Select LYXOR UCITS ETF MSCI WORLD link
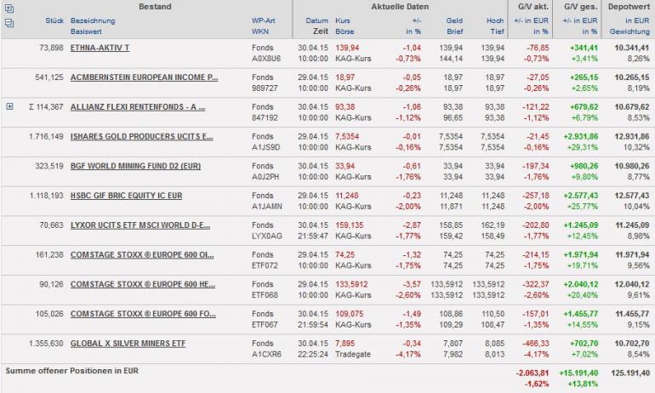The image size is (655, 393). [x=141, y=225]
